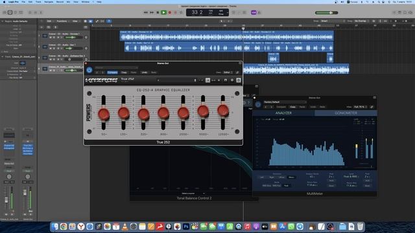
Task: Click the add new track plus button
Action: tap(41, 27)
